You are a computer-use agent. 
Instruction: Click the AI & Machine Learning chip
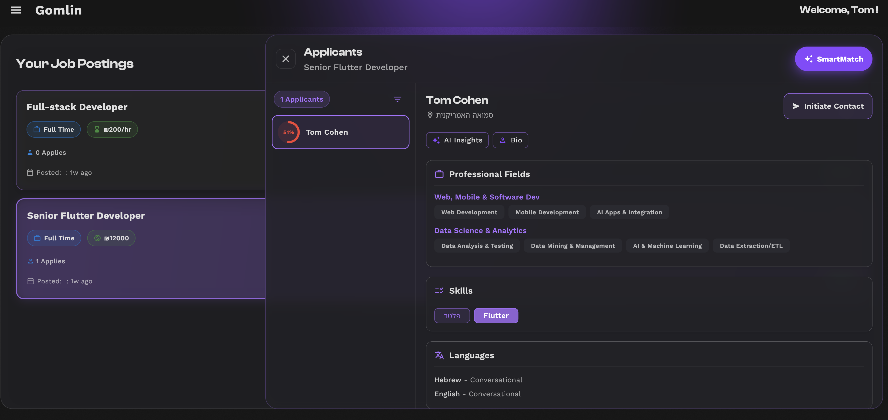pyautogui.click(x=667, y=246)
